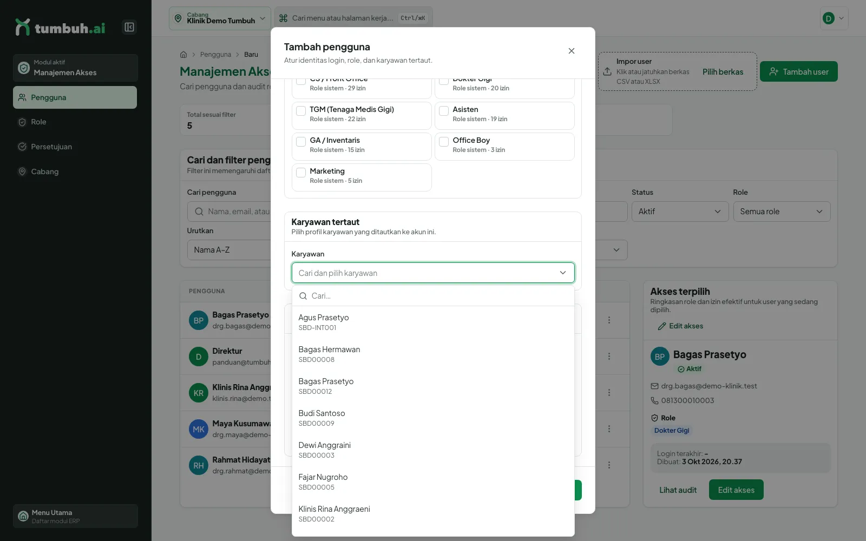Viewport: 866px width, 541px height.
Task: Open the Pengguna sidebar menu
Action: [x=75, y=97]
